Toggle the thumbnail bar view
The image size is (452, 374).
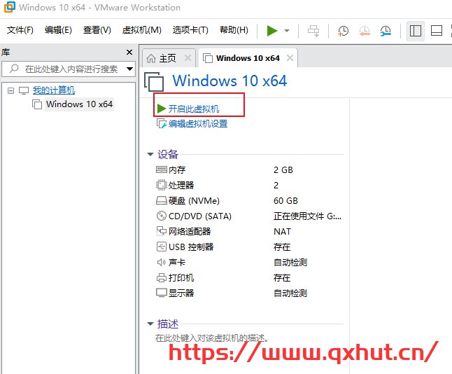tap(437, 31)
